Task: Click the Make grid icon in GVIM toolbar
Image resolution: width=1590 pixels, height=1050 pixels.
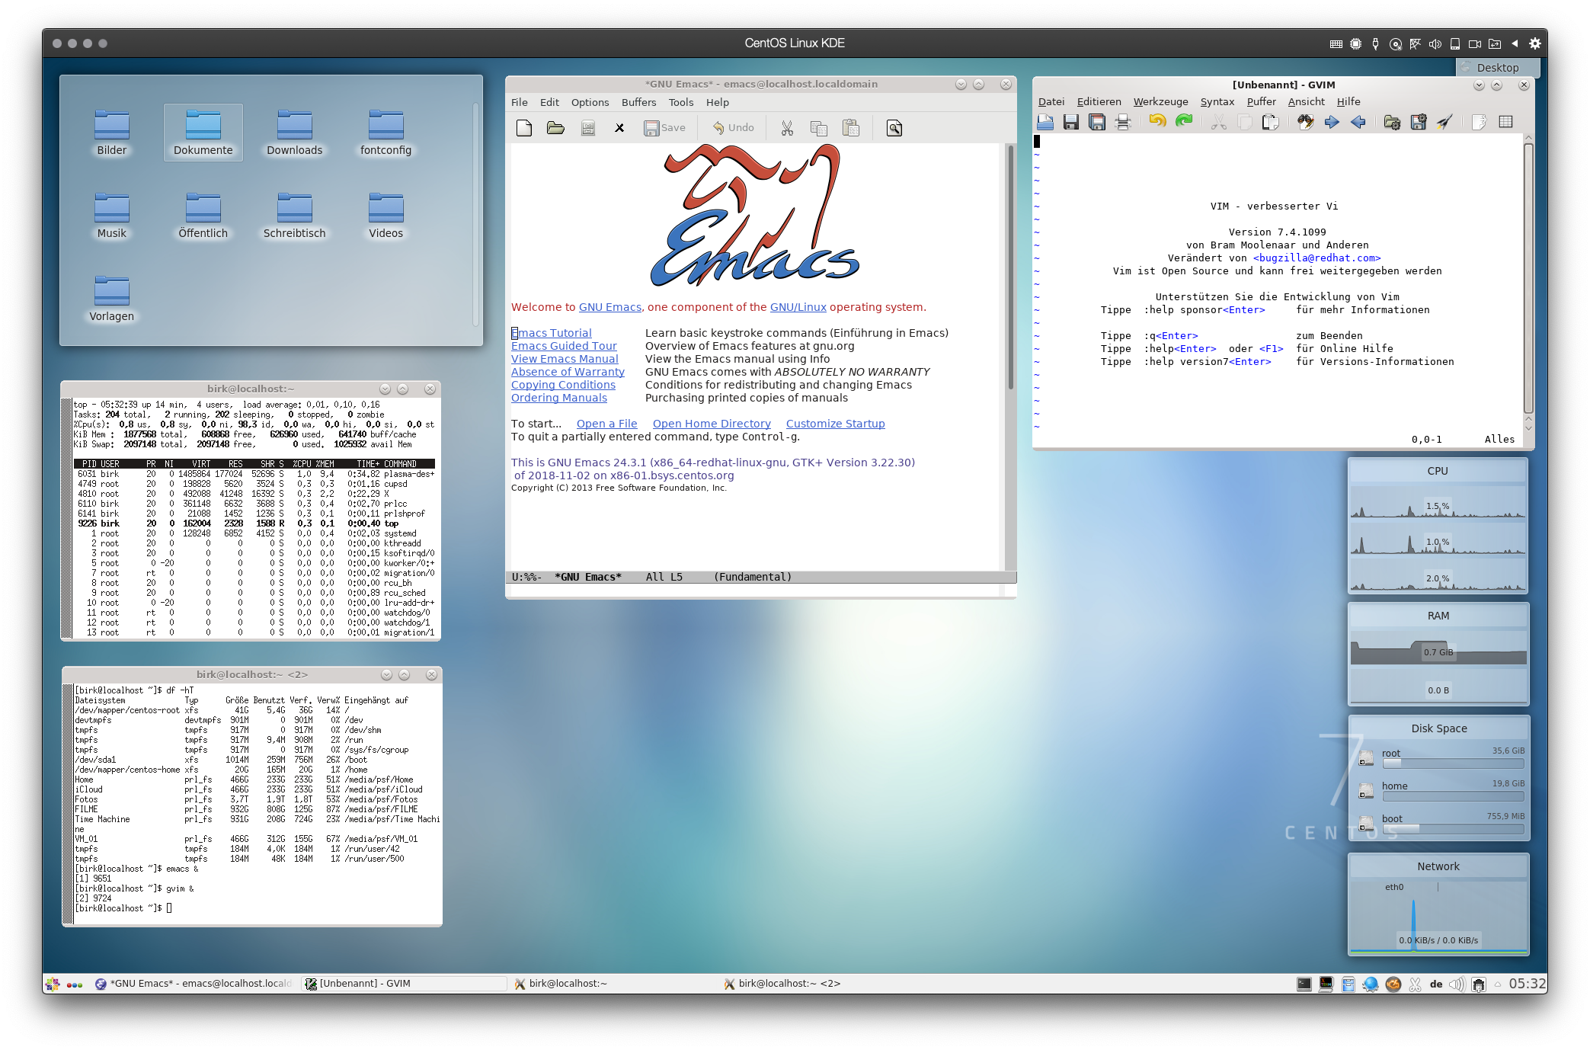Action: tap(1505, 122)
